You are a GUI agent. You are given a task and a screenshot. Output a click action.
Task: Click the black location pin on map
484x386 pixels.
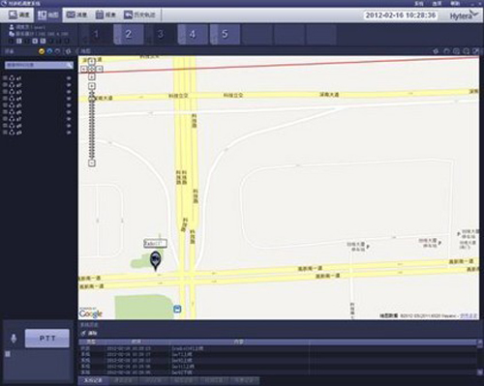(x=156, y=260)
